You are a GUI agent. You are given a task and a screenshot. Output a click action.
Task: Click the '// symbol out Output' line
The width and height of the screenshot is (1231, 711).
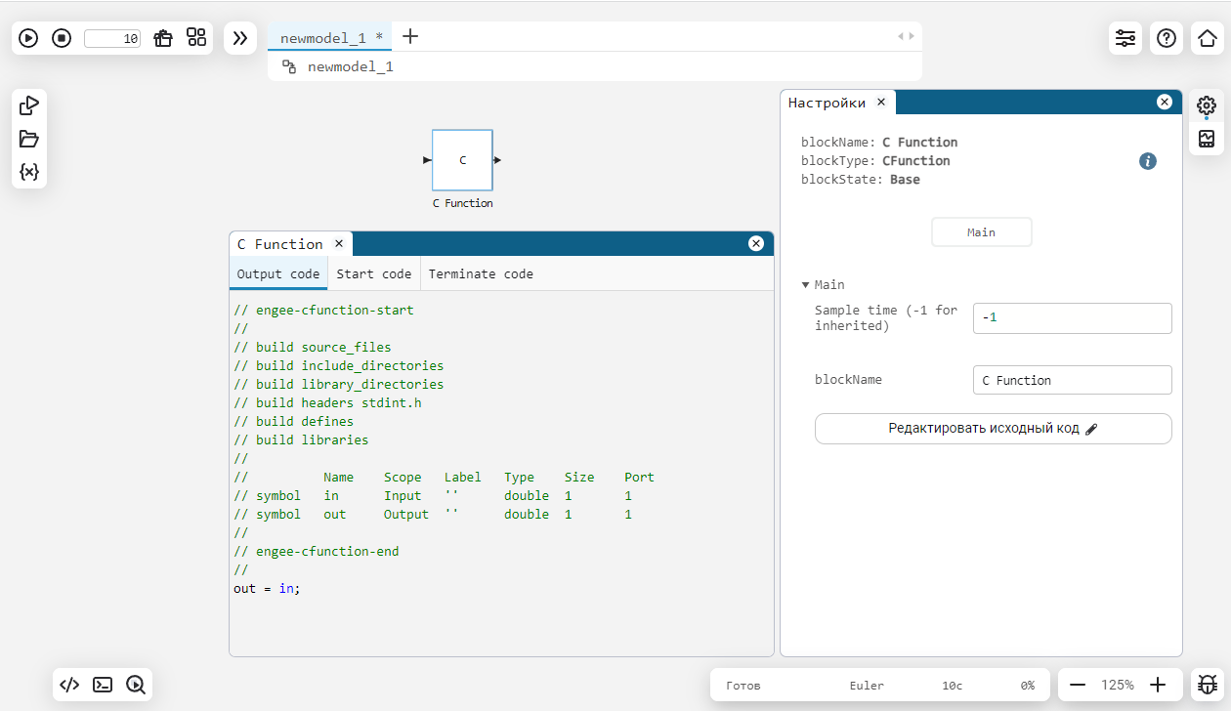433,515
